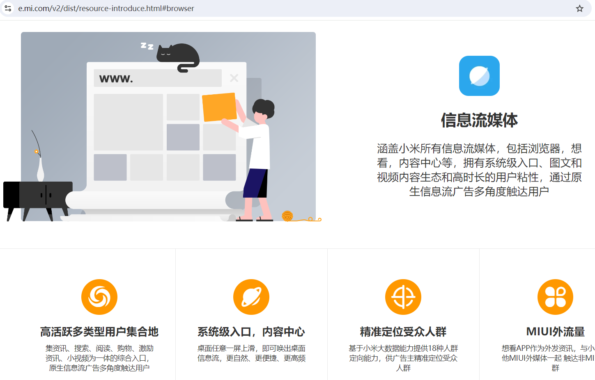595x380 pixels.
Task: Click the X mark in the illustrated browser
Action: pyautogui.click(x=234, y=78)
